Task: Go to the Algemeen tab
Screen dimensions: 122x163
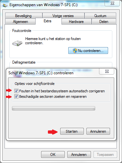Action: click(20, 22)
